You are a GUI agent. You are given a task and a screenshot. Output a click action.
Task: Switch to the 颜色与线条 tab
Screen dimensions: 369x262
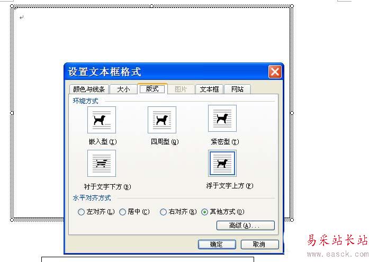[x=89, y=89]
